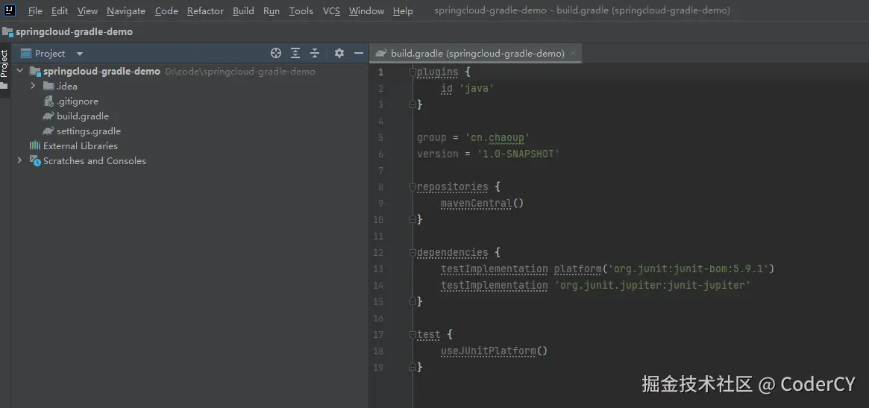This screenshot has width=869, height=408.
Task: Open the File menu
Action: (35, 10)
